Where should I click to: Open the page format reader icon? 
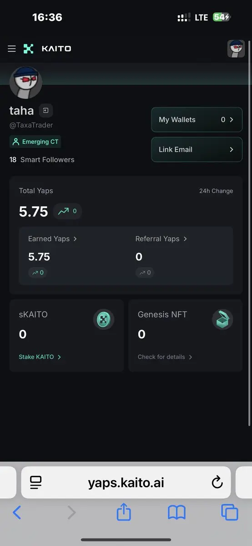36,482
